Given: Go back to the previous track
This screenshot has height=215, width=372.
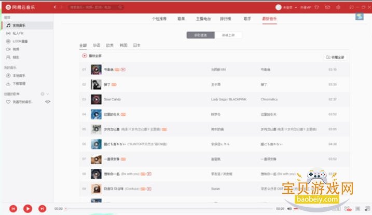Looking at the screenshot, I should coord(13,209).
